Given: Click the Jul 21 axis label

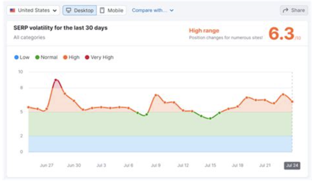Looking at the screenshot, I should pyautogui.click(x=265, y=165).
